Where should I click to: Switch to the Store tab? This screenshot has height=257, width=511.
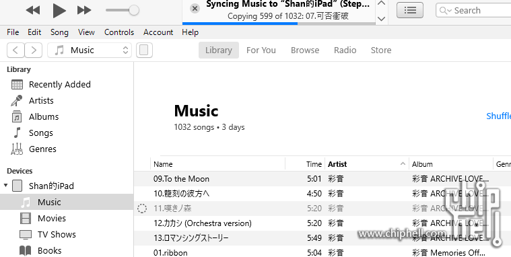pyautogui.click(x=381, y=50)
